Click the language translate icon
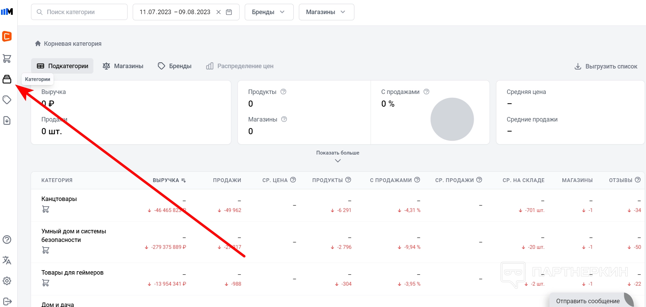646x307 pixels. click(x=7, y=260)
